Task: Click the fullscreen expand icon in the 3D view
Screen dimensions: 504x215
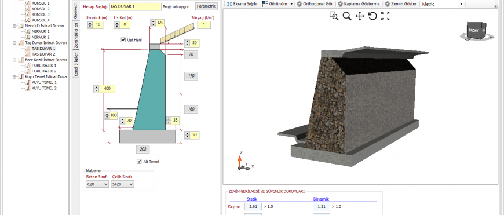Action: coord(385,16)
